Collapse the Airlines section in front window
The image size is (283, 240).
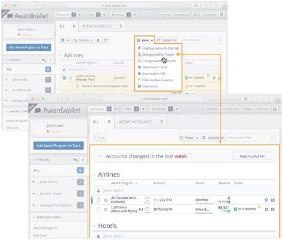(x=94, y=175)
